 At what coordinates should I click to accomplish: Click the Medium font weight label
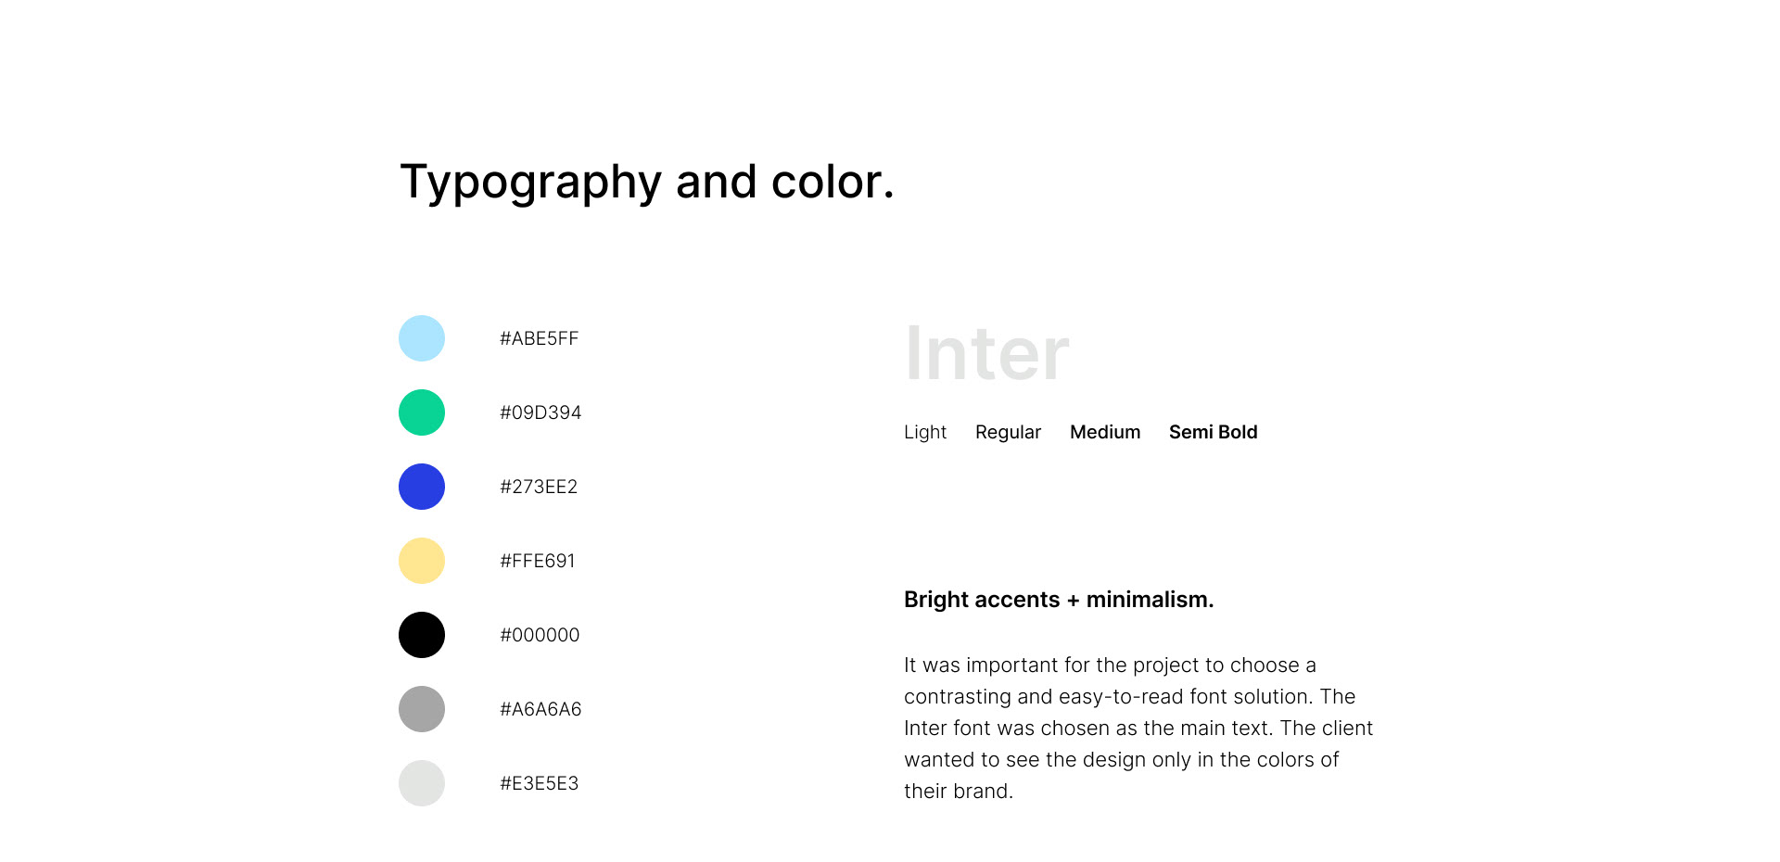coord(1105,432)
